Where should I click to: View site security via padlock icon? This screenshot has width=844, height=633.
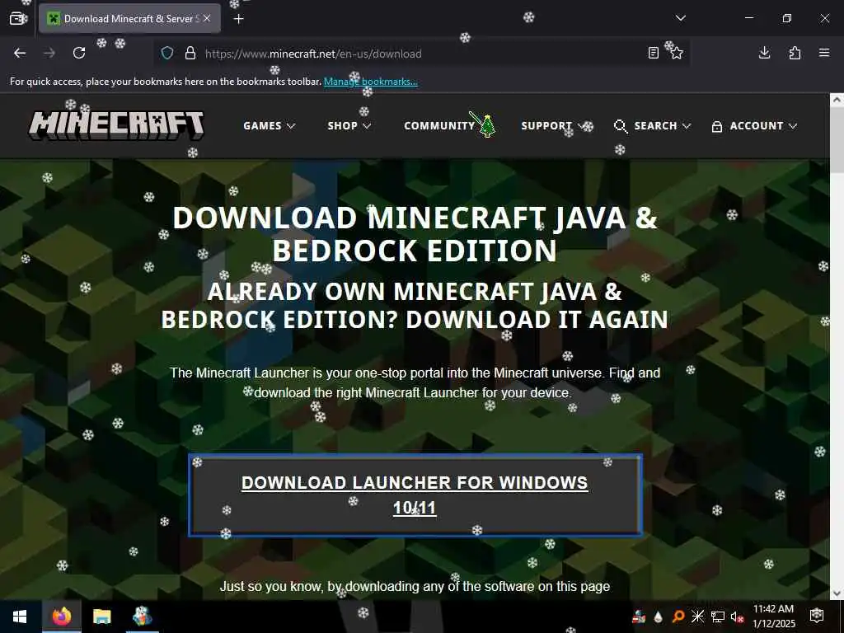click(190, 54)
